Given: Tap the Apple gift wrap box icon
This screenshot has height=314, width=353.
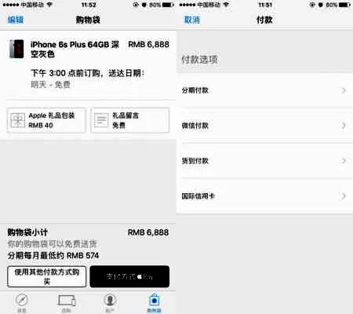Looking at the screenshot, I should click(x=18, y=120).
